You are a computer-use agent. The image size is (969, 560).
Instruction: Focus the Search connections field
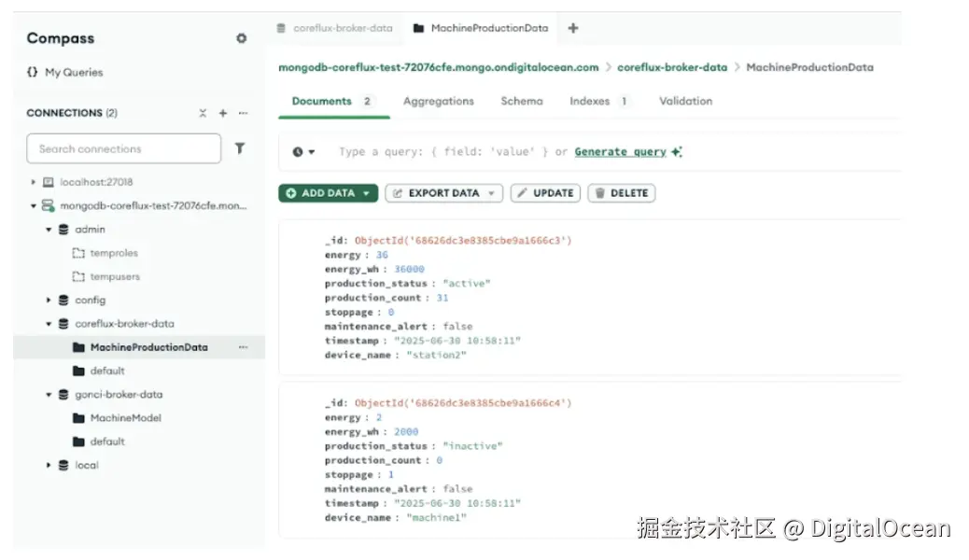click(123, 149)
